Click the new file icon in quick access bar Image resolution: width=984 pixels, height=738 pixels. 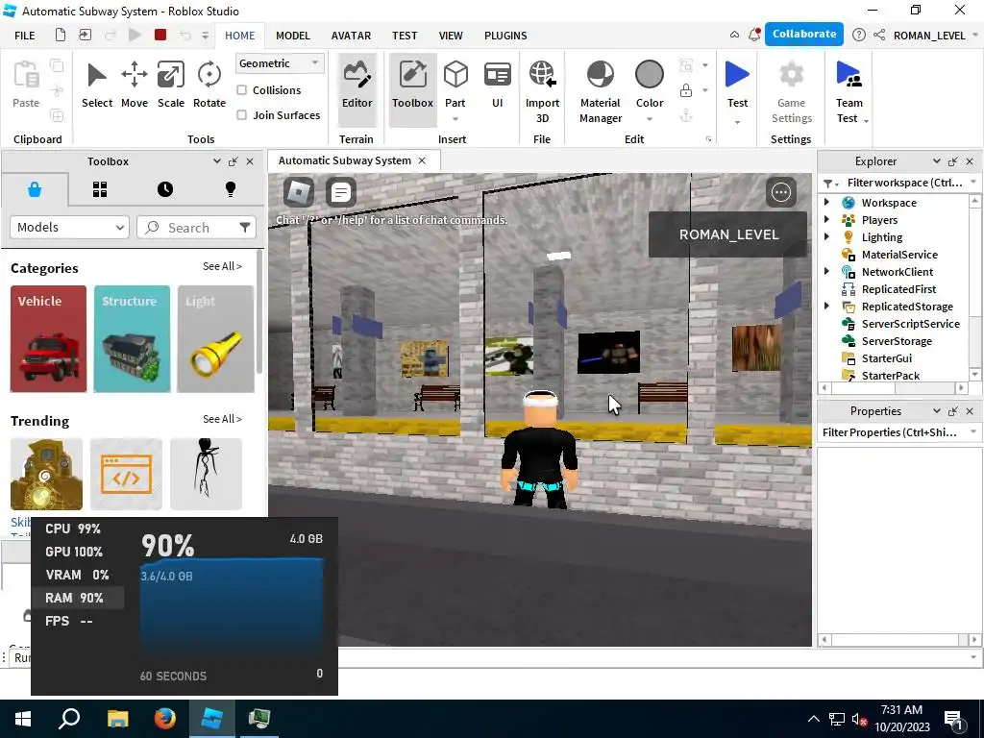point(61,36)
